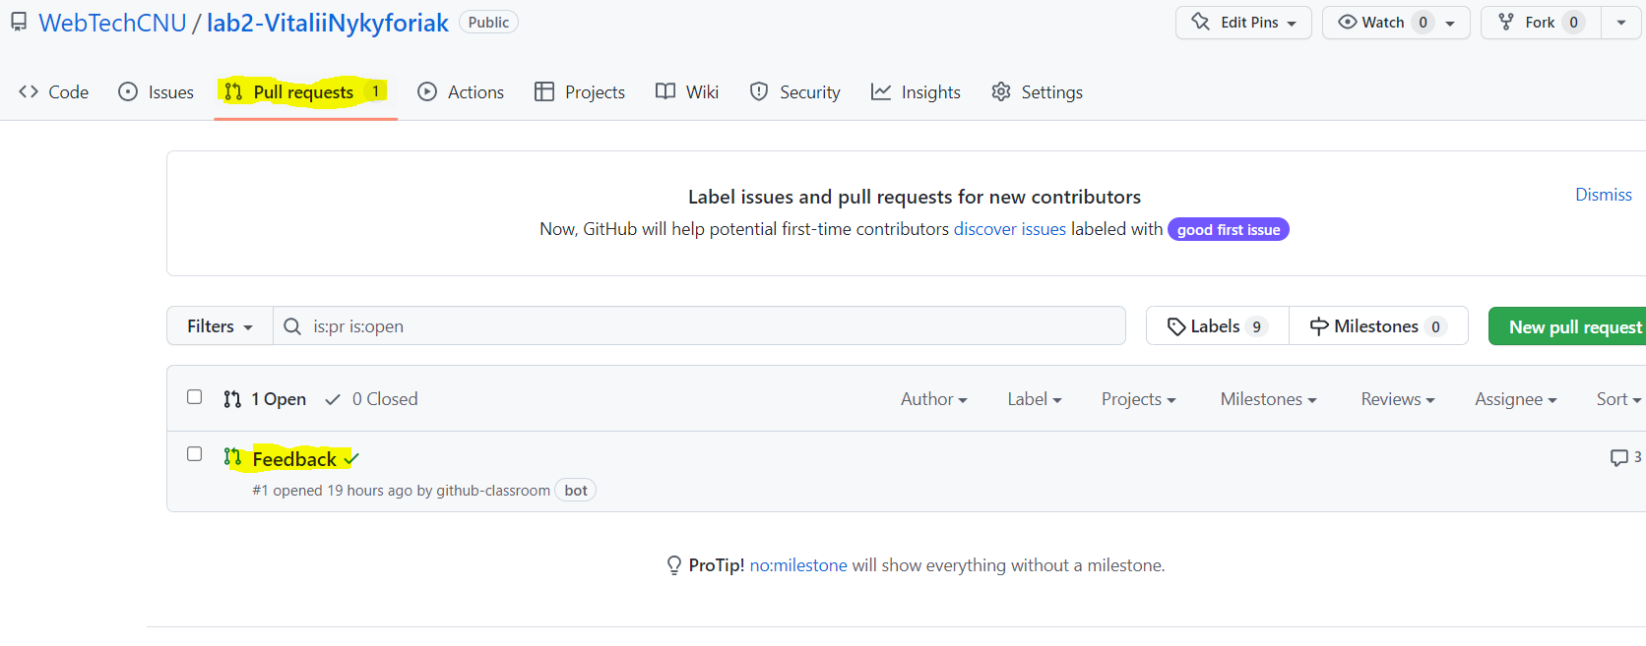The image size is (1646, 646).
Task: Click the green check status next to Feedback
Action: tap(351, 459)
